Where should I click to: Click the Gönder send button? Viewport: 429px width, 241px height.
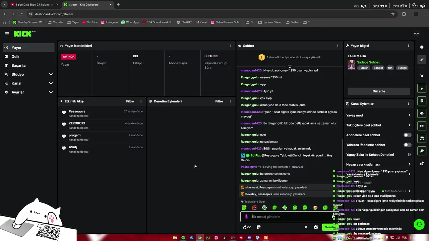pyautogui.click(x=330, y=227)
